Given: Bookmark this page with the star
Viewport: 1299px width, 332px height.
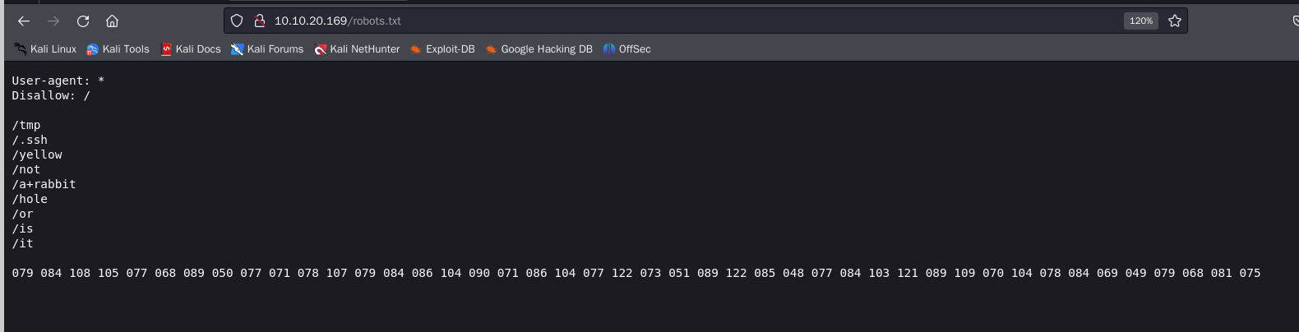Looking at the screenshot, I should [x=1175, y=21].
